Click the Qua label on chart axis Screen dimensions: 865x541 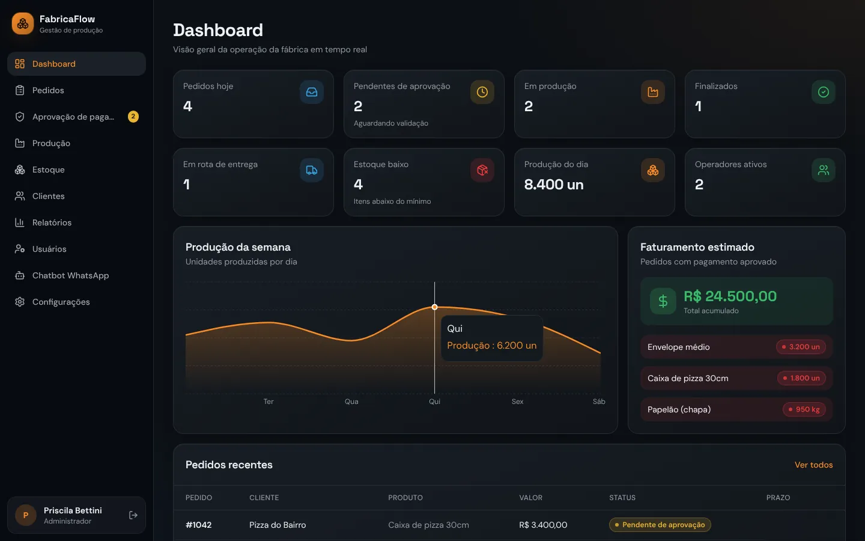351,402
